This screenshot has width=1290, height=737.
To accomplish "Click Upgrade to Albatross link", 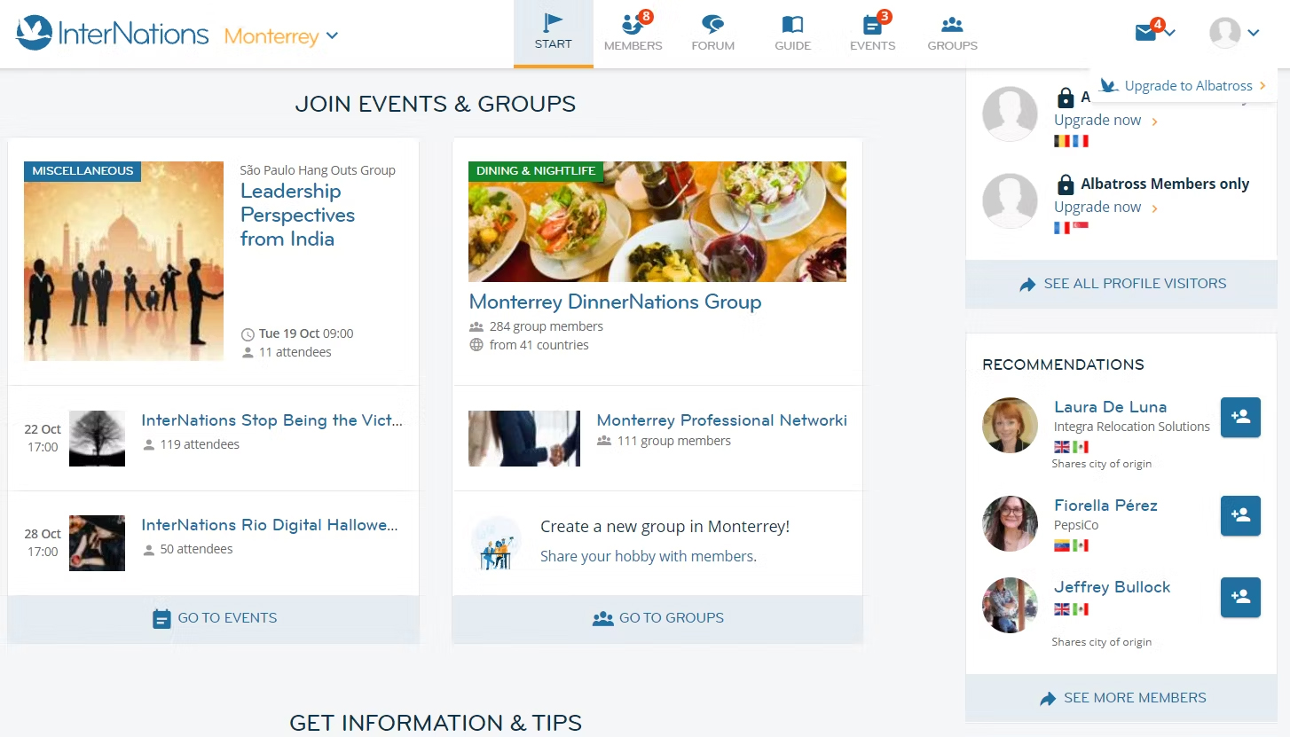I will 1188,86.
